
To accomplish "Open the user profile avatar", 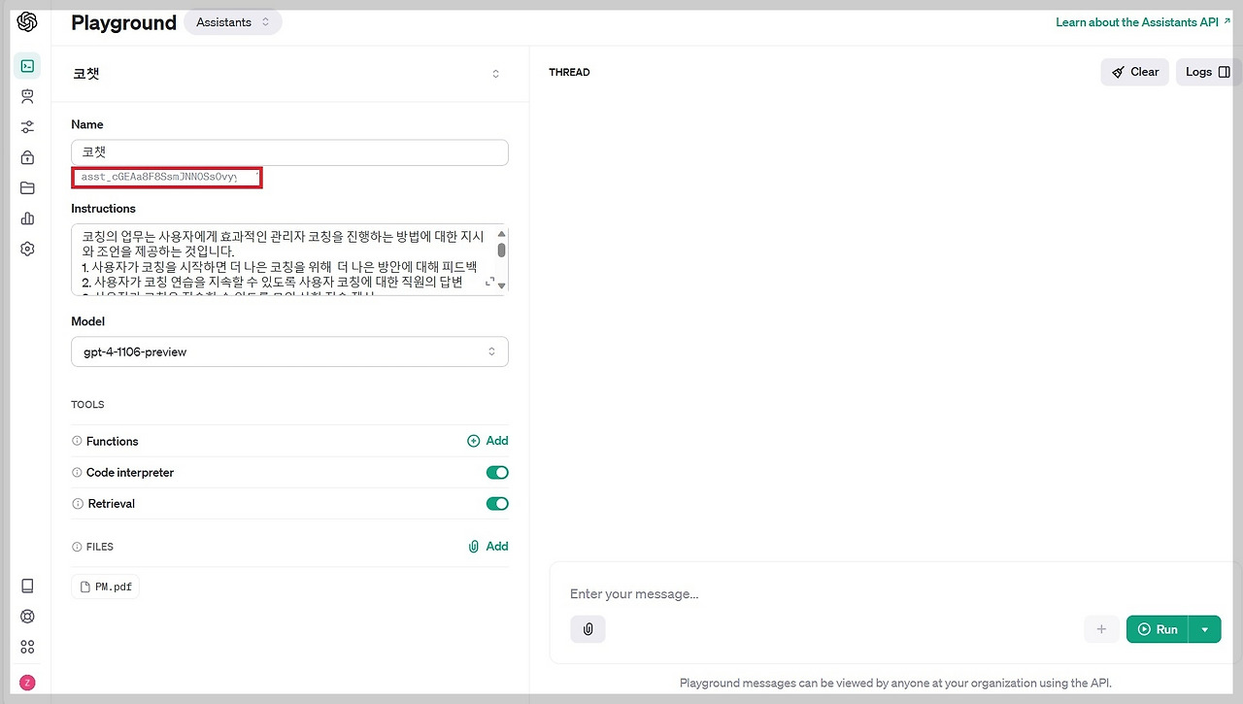I will 27,683.
